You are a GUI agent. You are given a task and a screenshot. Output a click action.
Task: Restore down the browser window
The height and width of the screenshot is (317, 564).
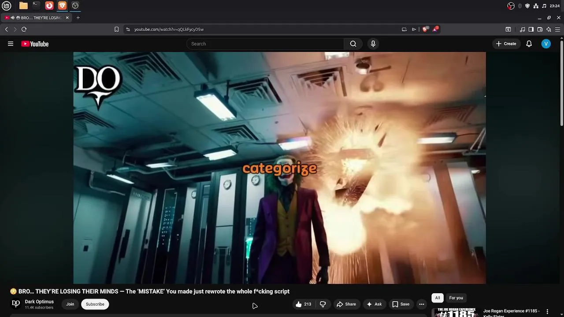pyautogui.click(x=549, y=18)
